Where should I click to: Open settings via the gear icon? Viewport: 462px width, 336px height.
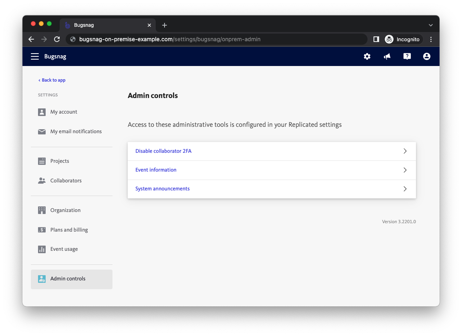[367, 56]
